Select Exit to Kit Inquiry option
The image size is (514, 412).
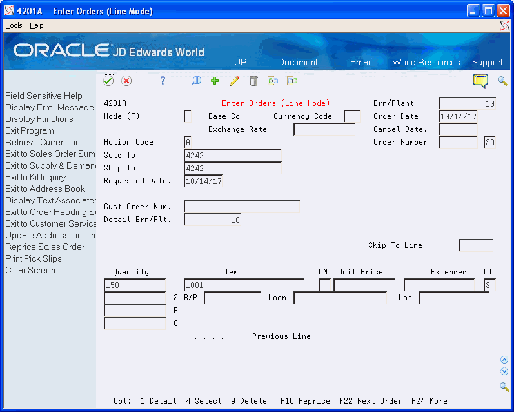tap(35, 178)
